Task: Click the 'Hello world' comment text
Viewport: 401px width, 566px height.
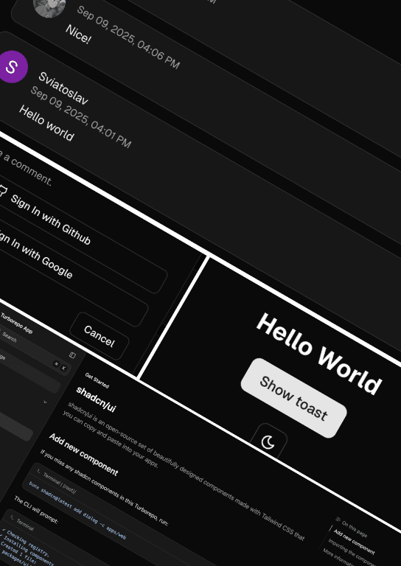Action: tap(46, 123)
